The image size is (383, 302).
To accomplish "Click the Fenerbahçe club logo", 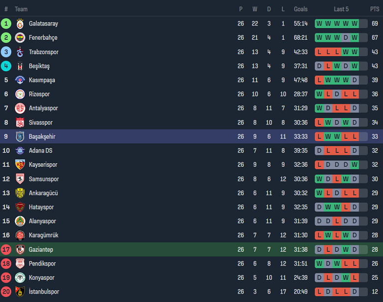I will [x=20, y=38].
